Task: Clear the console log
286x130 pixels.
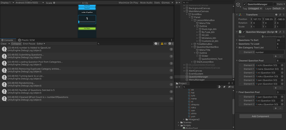Action: click(3, 44)
